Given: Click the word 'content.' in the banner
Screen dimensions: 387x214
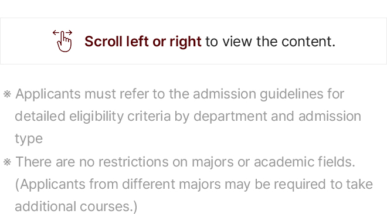Looking at the screenshot, I should pos(308,41).
